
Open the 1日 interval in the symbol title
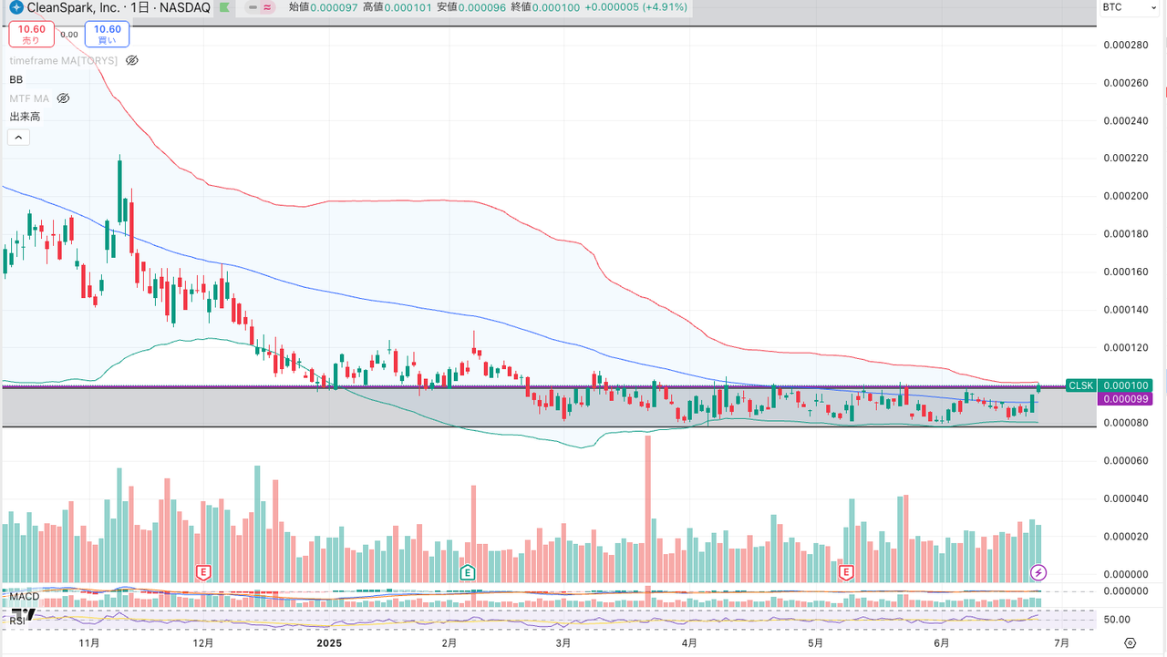click(139, 7)
